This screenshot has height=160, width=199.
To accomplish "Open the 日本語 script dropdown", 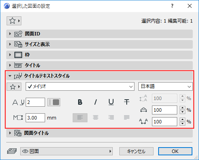I will coord(166,86).
